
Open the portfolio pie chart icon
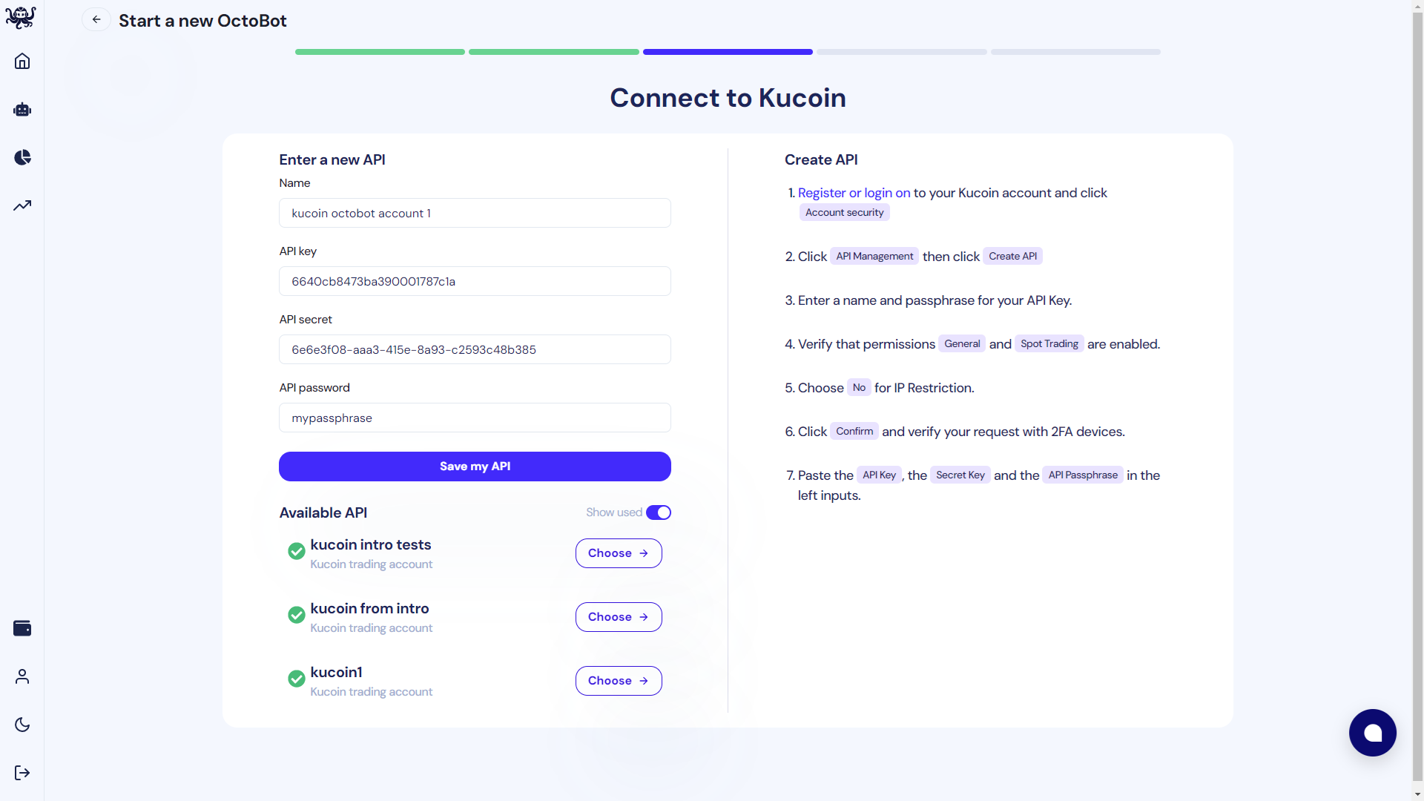(x=22, y=157)
